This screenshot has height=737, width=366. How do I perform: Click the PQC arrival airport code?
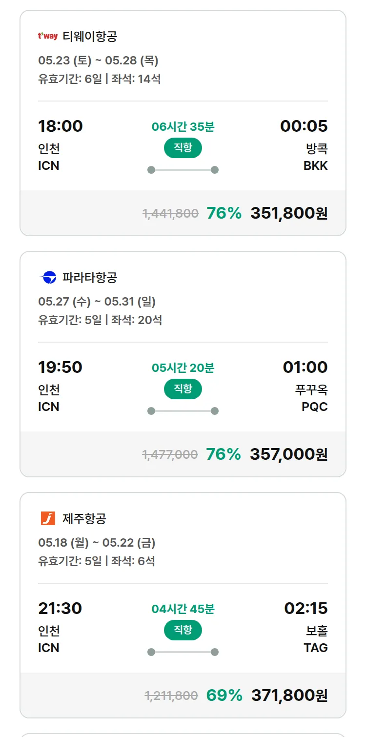click(315, 407)
